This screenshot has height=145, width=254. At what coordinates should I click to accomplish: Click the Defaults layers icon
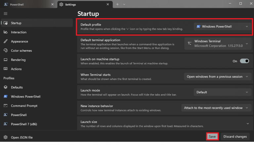tap(6, 87)
